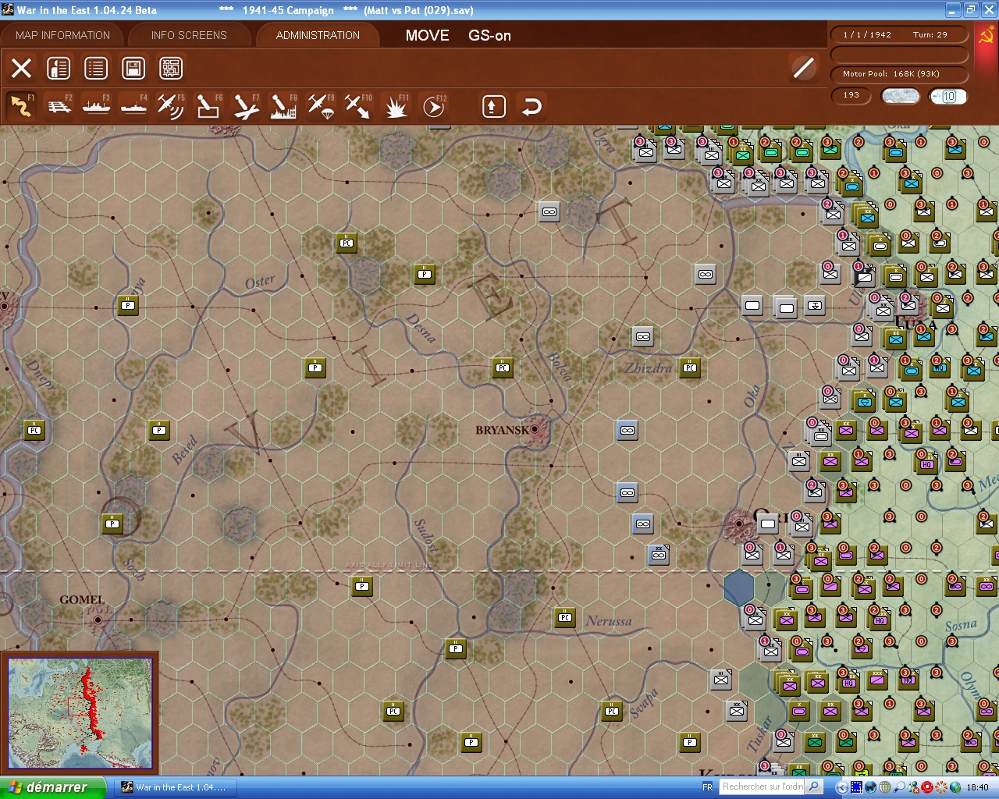
Task: Select the F1 Move mode icon
Action: point(21,106)
